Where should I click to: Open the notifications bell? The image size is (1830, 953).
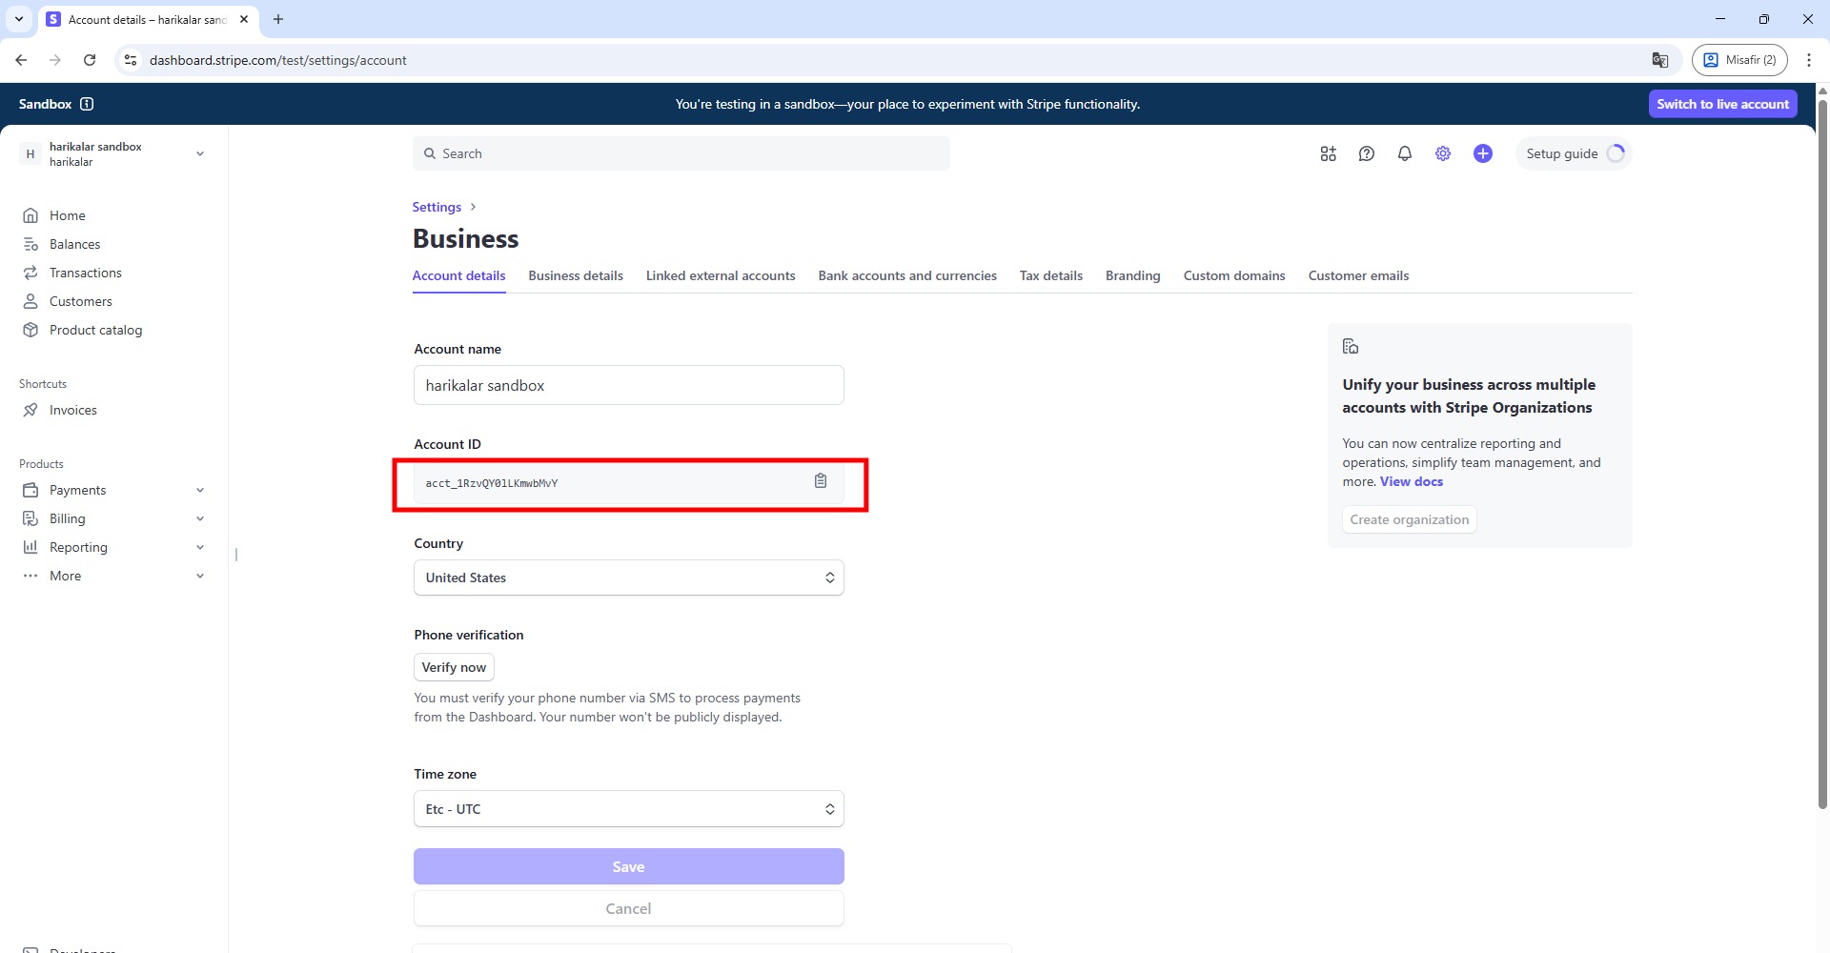1404,153
